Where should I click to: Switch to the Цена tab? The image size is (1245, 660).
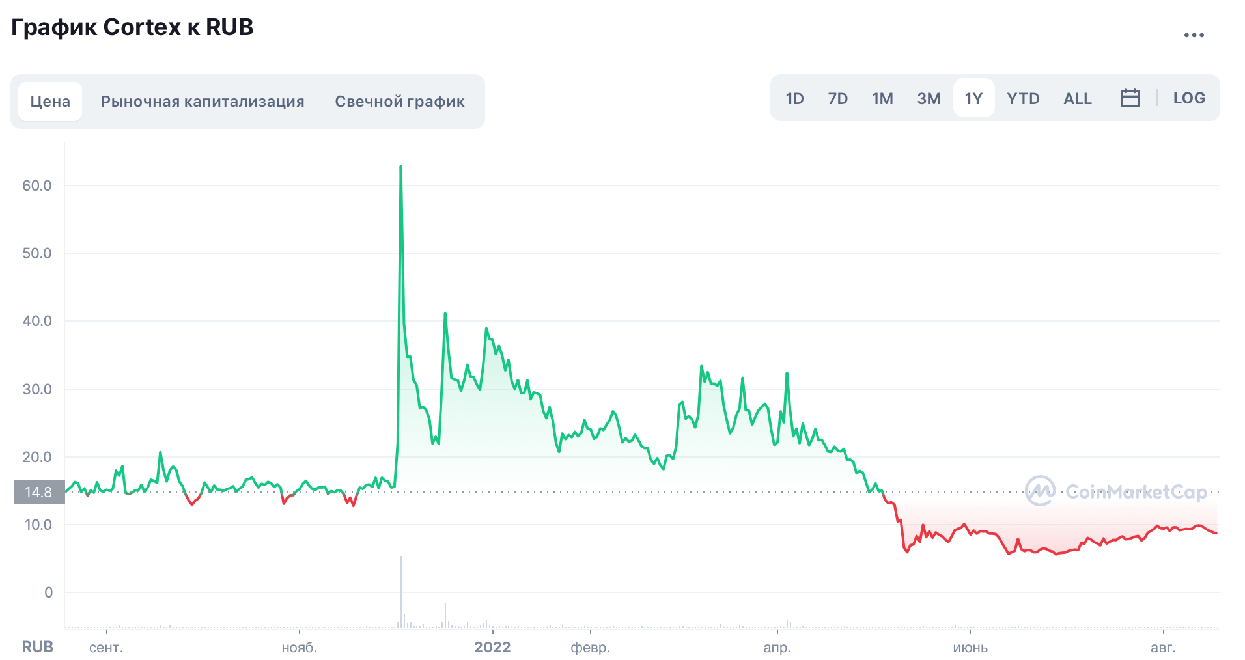coord(50,102)
